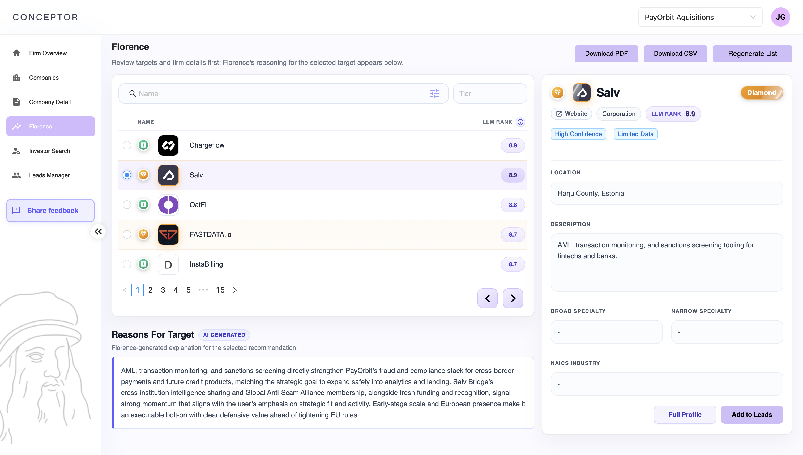Viewport: 803px width, 455px height.
Task: Open Firm Overview in the sidebar
Action: 51,53
